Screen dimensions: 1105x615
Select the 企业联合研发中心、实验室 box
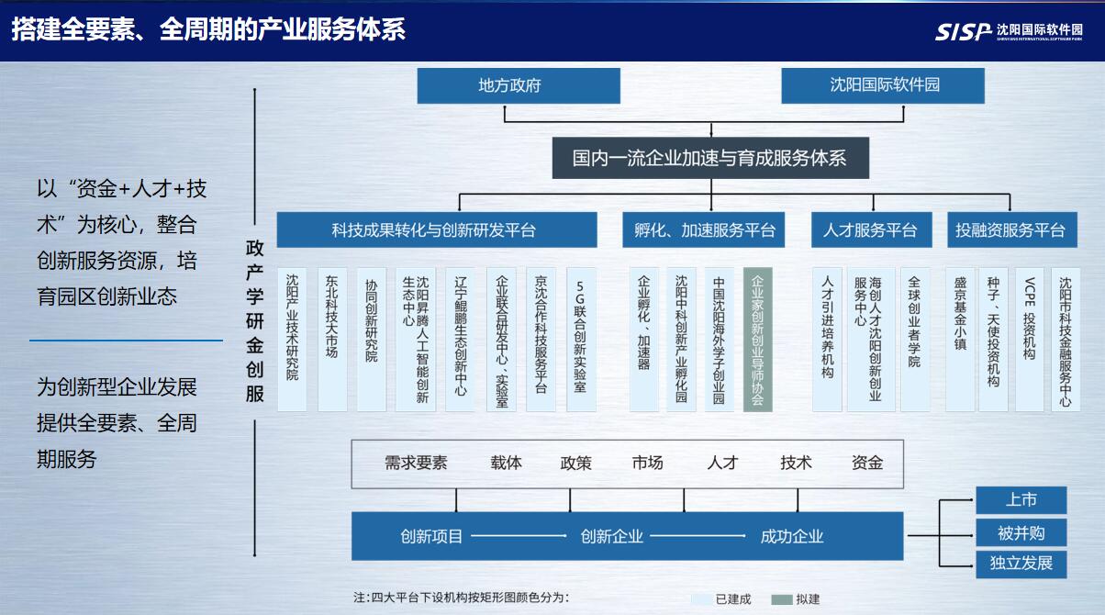pyautogui.click(x=502, y=340)
